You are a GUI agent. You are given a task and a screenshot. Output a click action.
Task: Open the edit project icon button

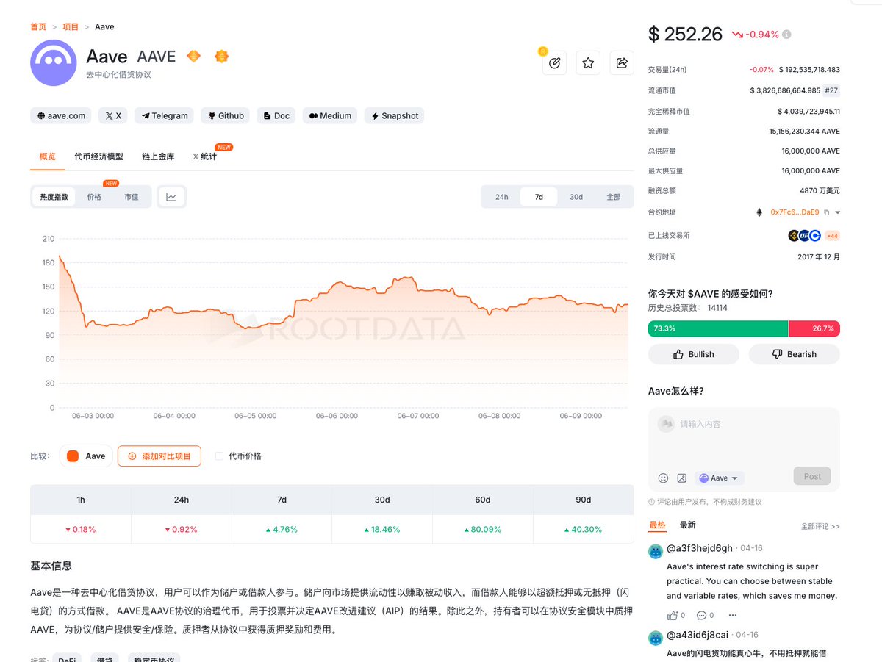pyautogui.click(x=554, y=63)
